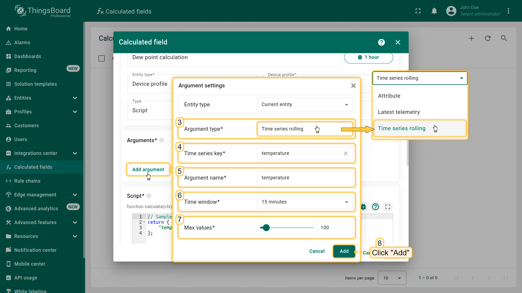Open the Entity type Current entity dropdown
Image resolution: width=522 pixels, height=293 pixels.
point(304,104)
